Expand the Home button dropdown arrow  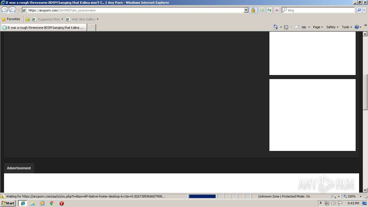[x=281, y=27]
